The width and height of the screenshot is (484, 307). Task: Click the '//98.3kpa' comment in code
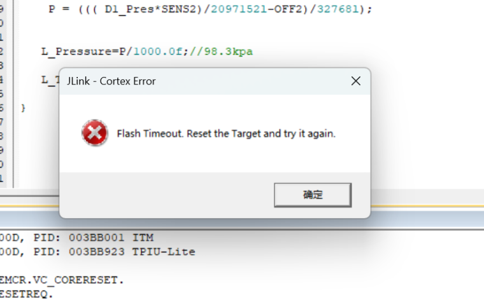[222, 51]
